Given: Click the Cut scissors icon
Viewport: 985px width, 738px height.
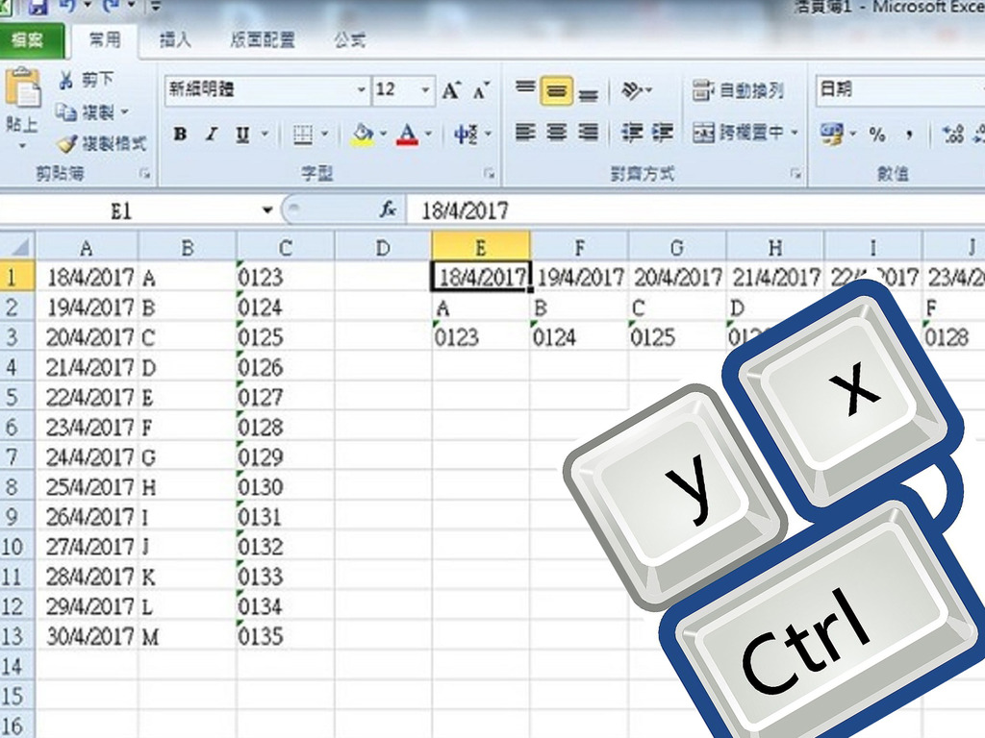Looking at the screenshot, I should pyautogui.click(x=66, y=80).
